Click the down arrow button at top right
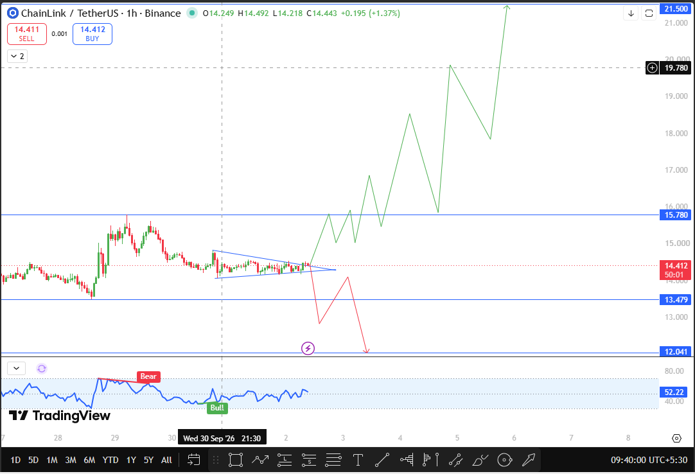The width and height of the screenshot is (695, 474). 631,13
